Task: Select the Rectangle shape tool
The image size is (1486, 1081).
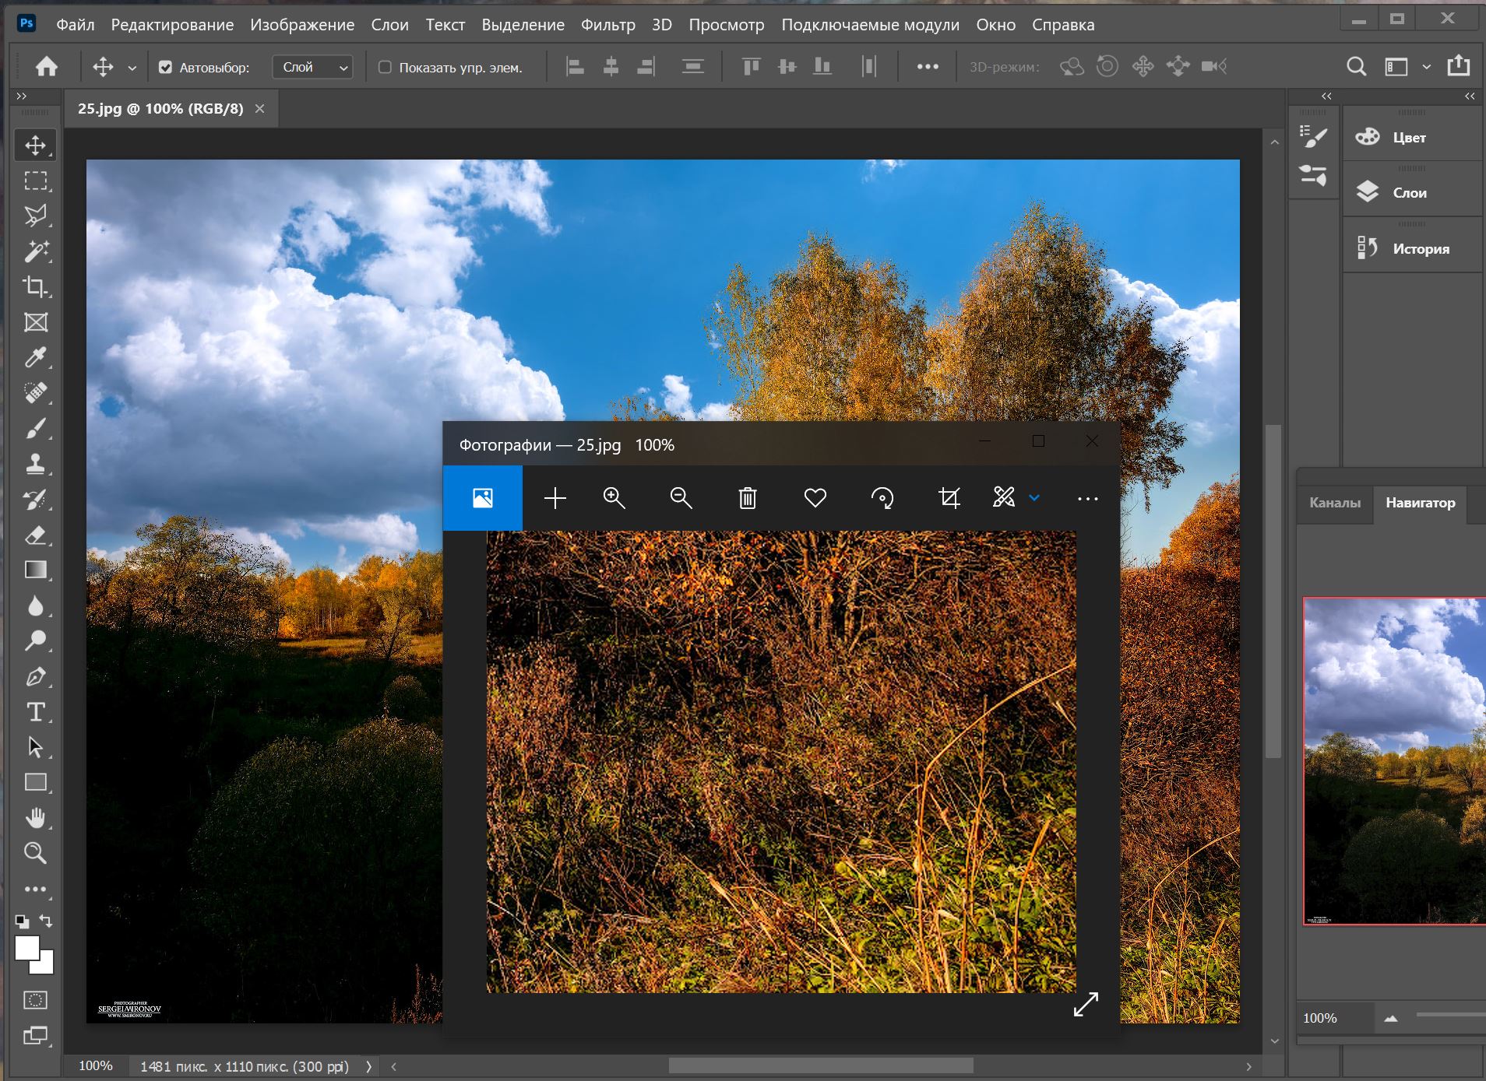Action: coord(35,782)
